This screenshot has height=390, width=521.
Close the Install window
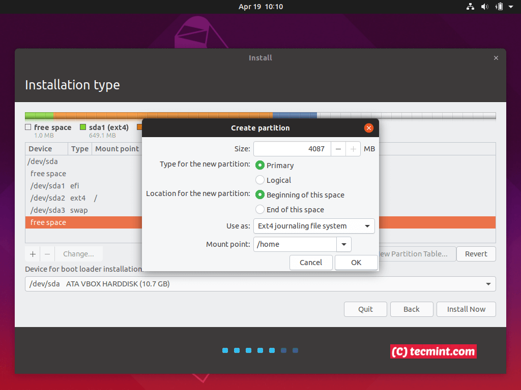tap(496, 58)
